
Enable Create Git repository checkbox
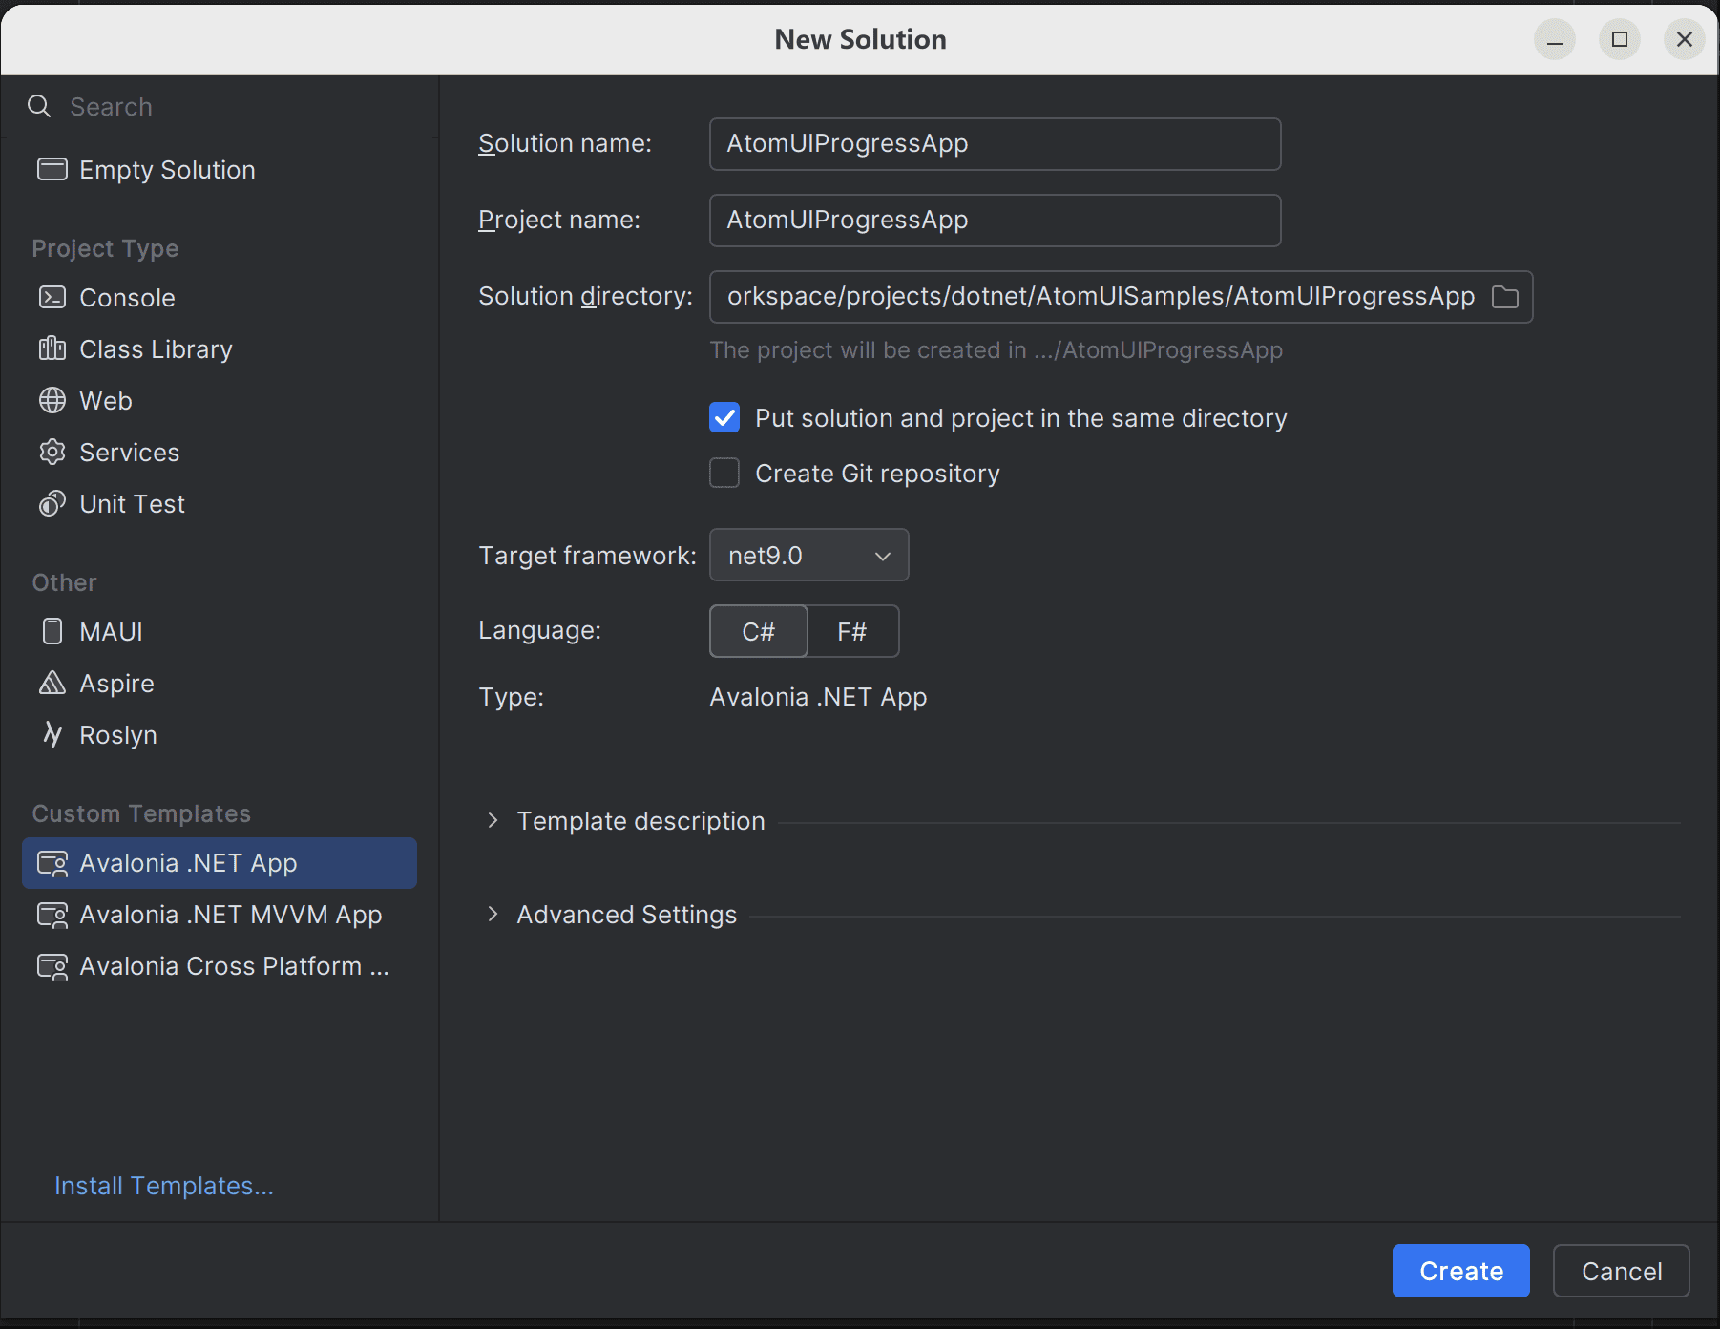(724, 474)
